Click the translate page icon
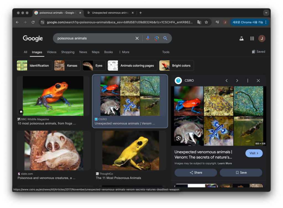The image size is (283, 208). click(x=199, y=22)
